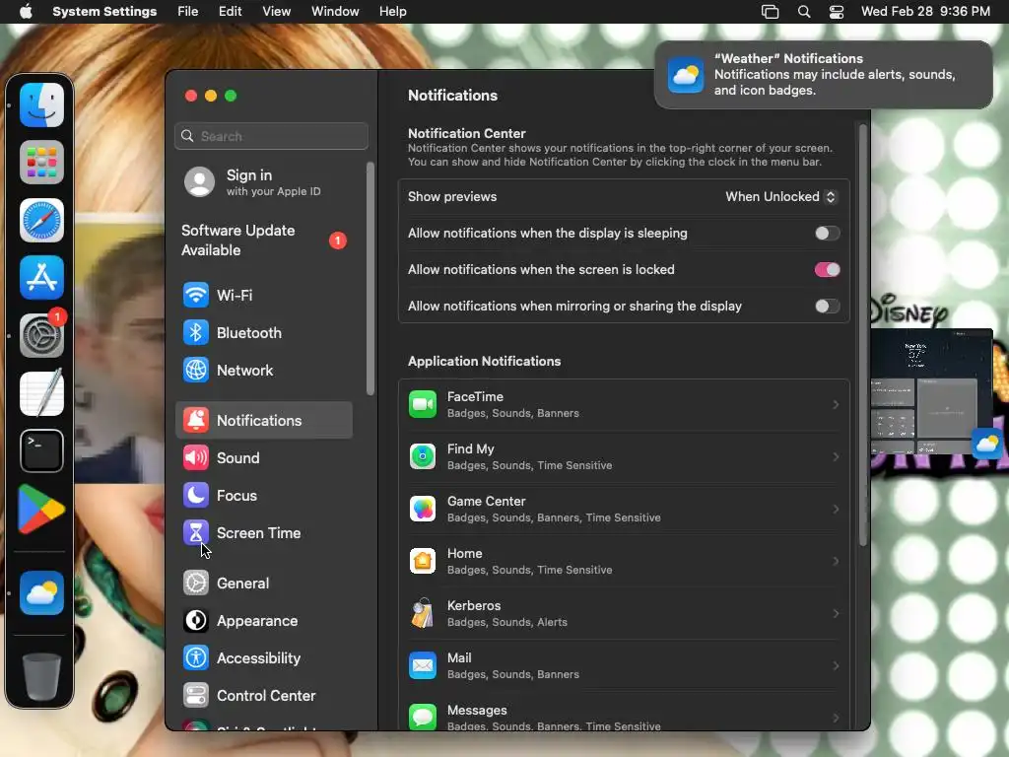Open Screen Time settings in sidebar
This screenshot has width=1009, height=757.
click(x=264, y=533)
